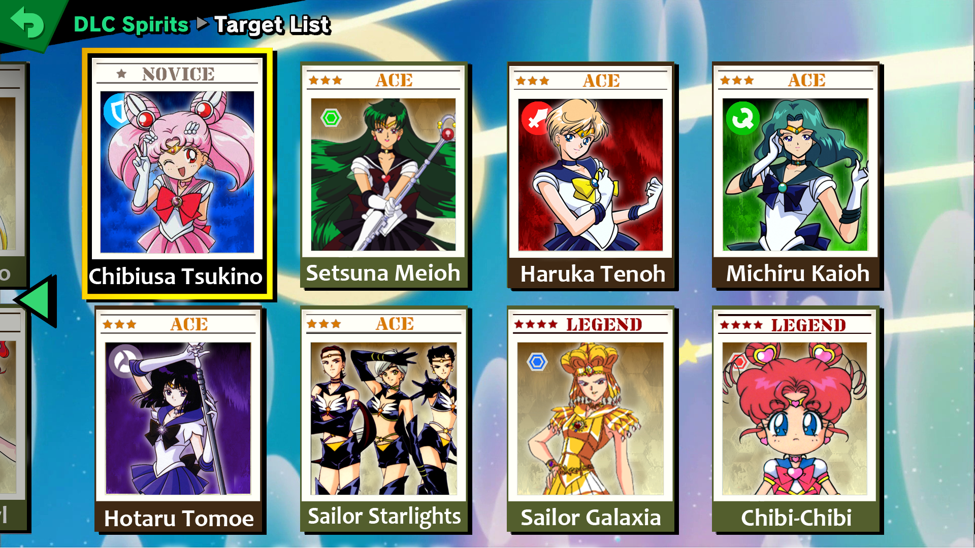Click the green back arrow icon
This screenshot has height=548, width=975.
click(x=27, y=22)
